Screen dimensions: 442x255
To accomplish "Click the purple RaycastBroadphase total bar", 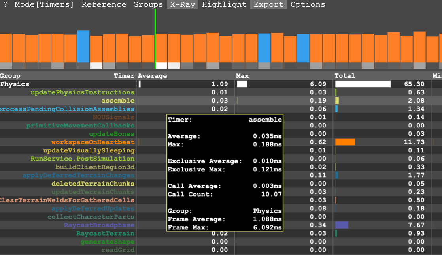I will point(342,225).
